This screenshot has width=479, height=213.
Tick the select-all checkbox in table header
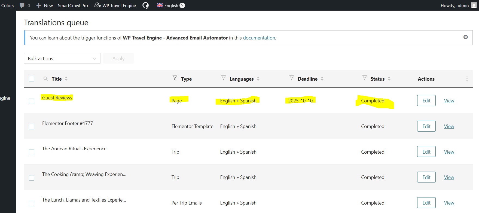(32, 79)
